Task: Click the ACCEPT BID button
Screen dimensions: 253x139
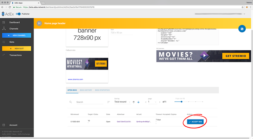Action: point(195,122)
